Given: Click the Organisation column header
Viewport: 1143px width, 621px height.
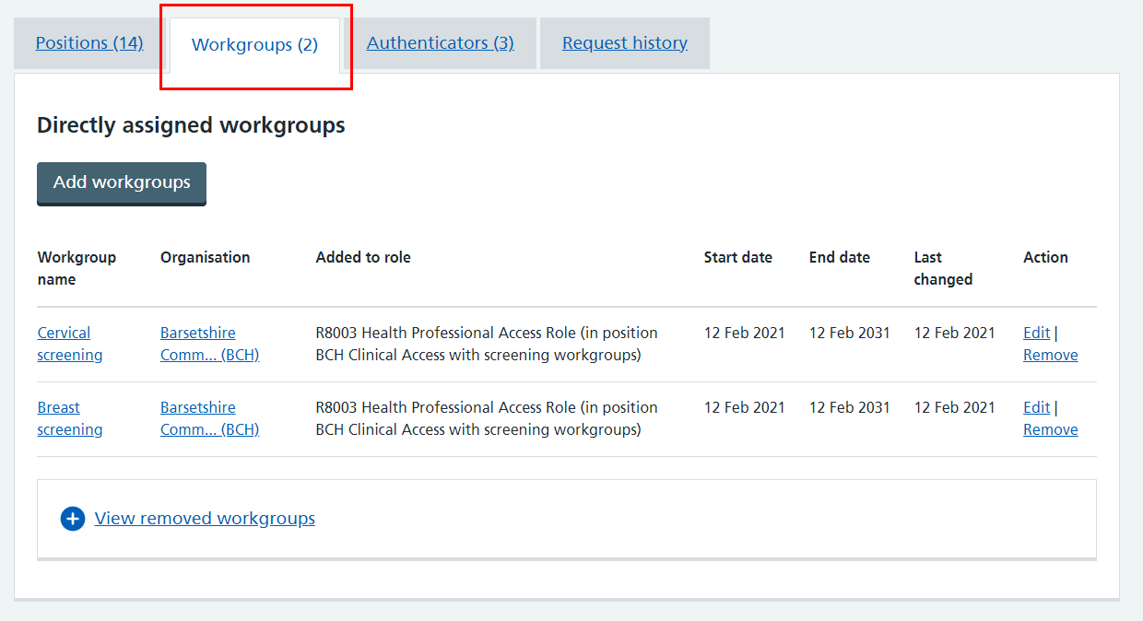Looking at the screenshot, I should [205, 257].
